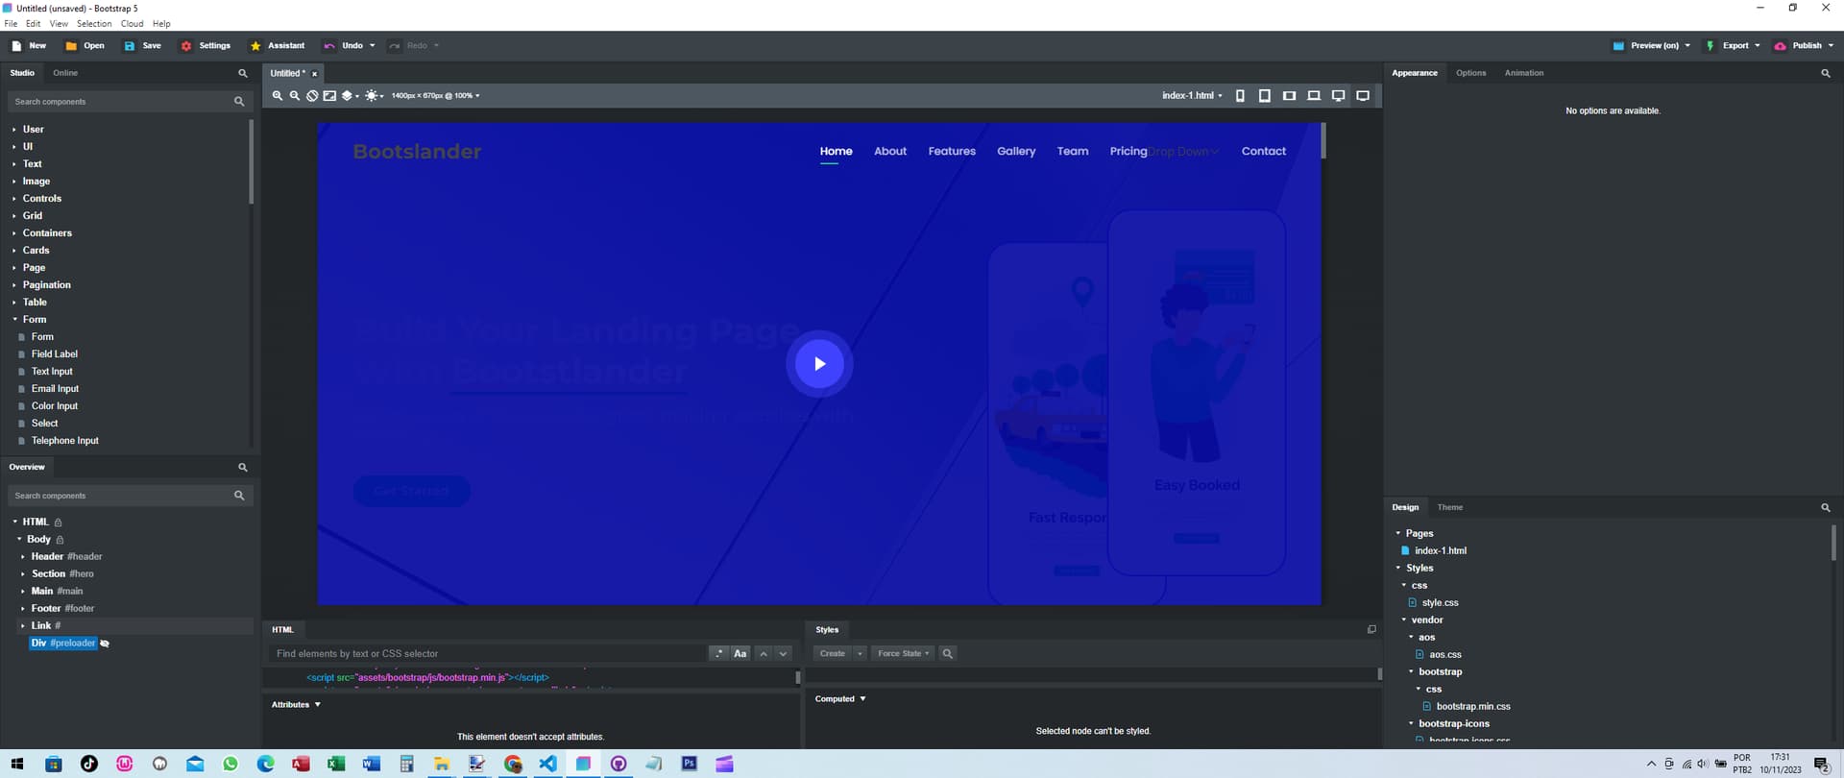Switch to the Animation tab
1844x778 pixels.
tap(1524, 73)
